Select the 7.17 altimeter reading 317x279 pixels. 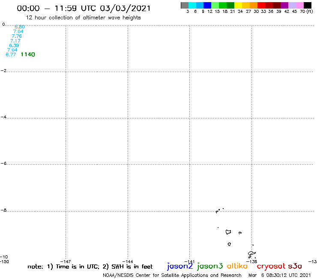coord(15,41)
